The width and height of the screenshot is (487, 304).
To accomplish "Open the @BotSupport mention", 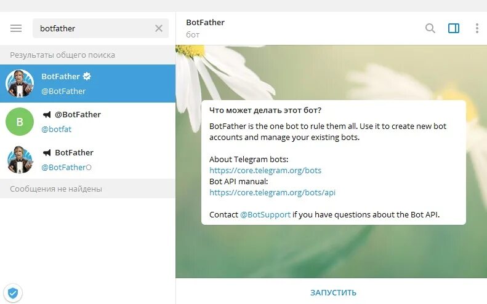I will (x=265, y=214).
